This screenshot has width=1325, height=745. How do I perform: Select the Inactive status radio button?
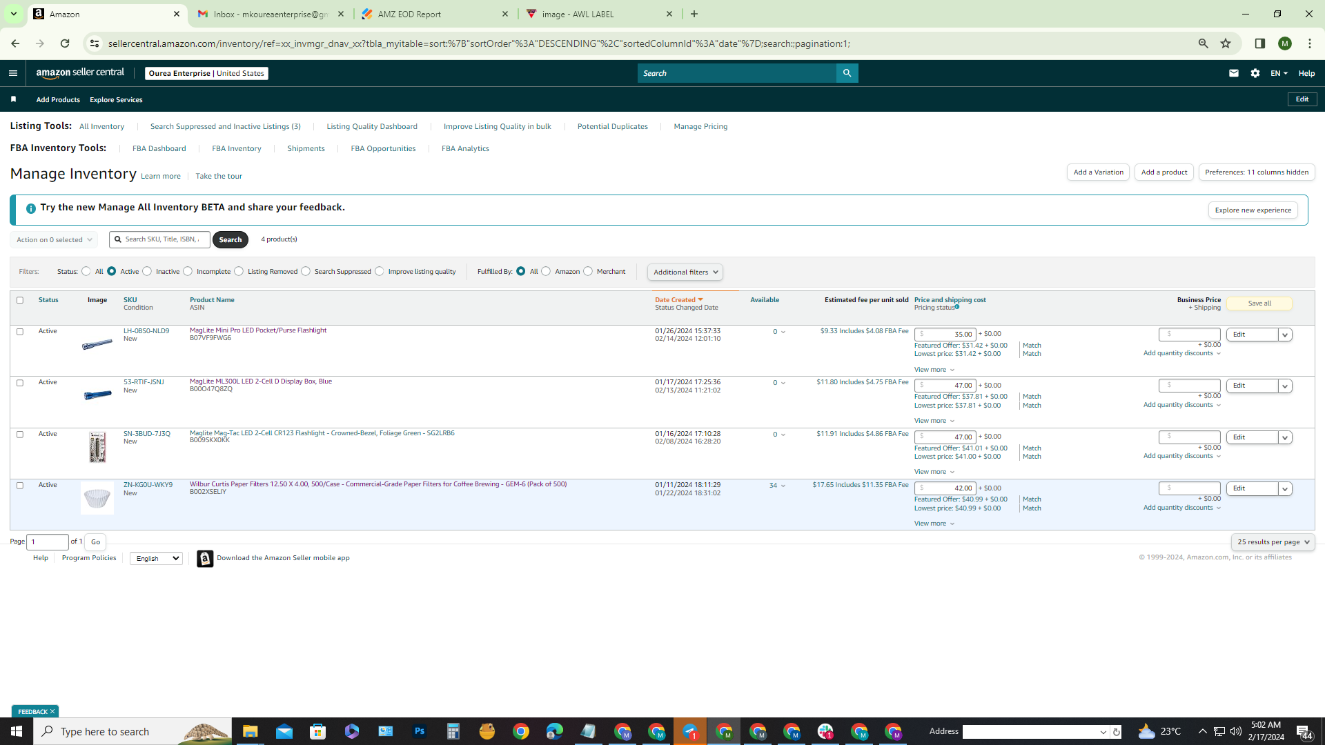tap(147, 271)
